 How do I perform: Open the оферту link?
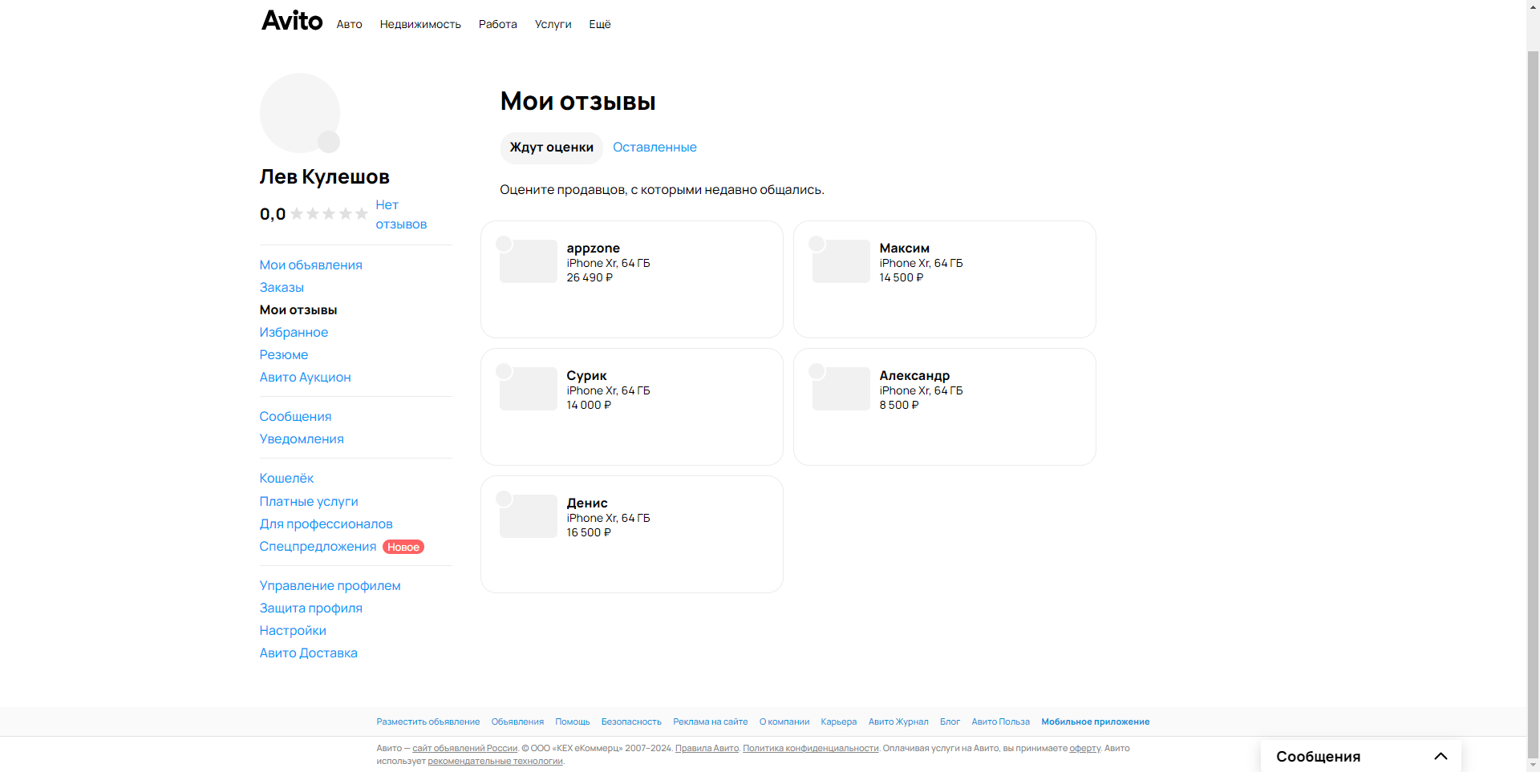pyautogui.click(x=1084, y=748)
